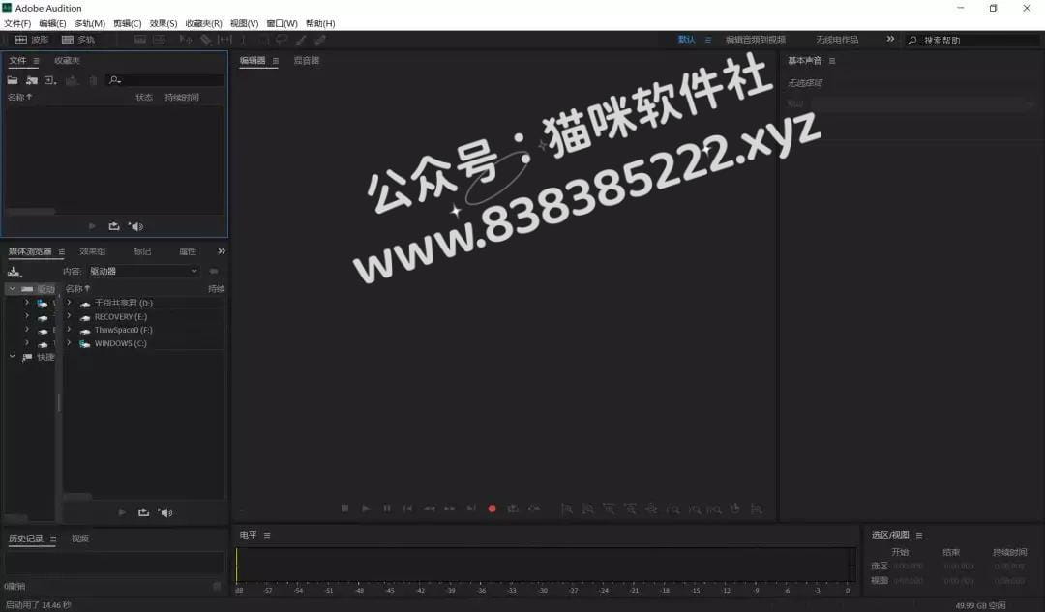Select the 无线电作品 (Radio Production) workspace
This screenshot has width=1045, height=612.
pos(837,40)
